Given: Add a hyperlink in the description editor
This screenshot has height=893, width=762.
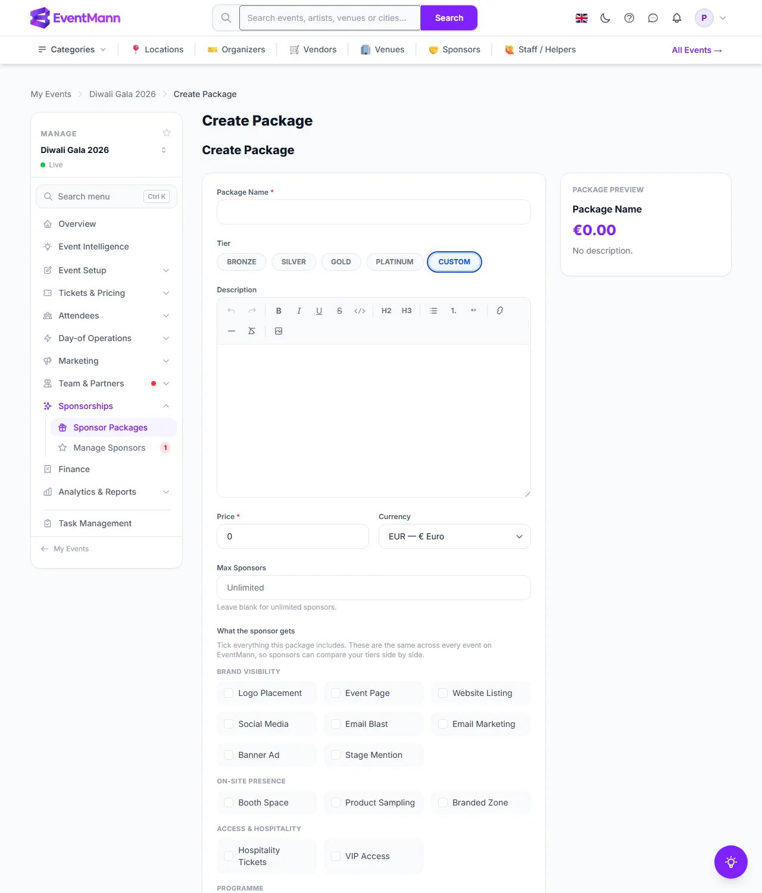Looking at the screenshot, I should [x=500, y=311].
